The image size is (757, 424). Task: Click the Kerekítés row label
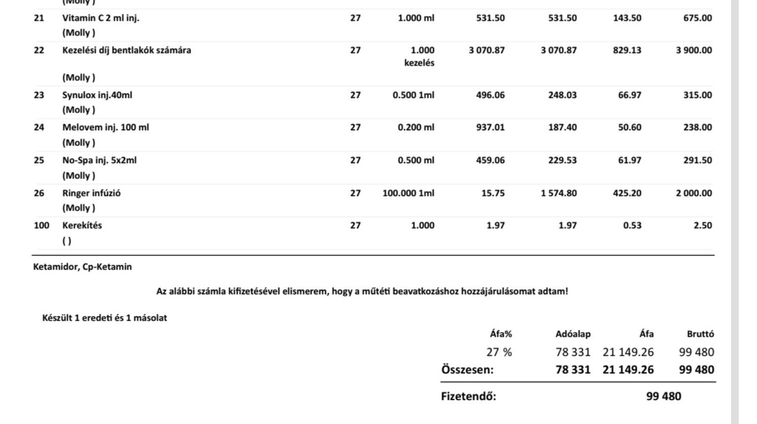click(x=82, y=226)
